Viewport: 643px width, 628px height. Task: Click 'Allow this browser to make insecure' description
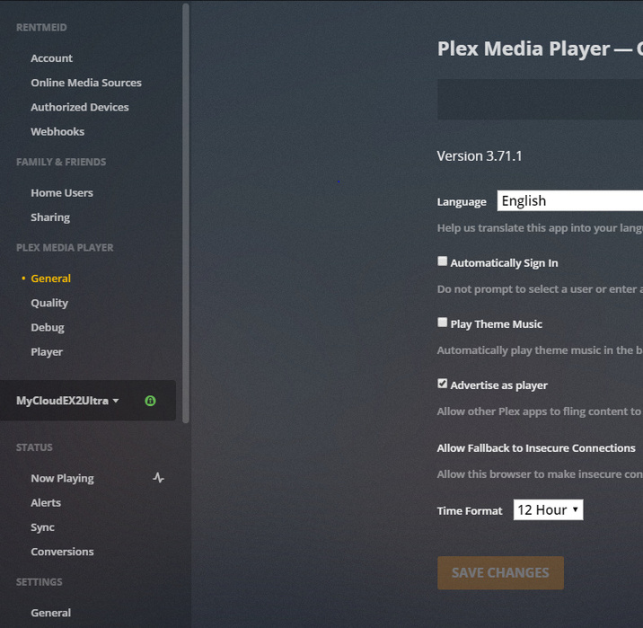click(x=540, y=474)
